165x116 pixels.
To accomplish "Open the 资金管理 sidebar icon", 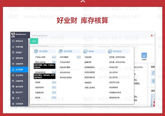I will pos(13,75).
